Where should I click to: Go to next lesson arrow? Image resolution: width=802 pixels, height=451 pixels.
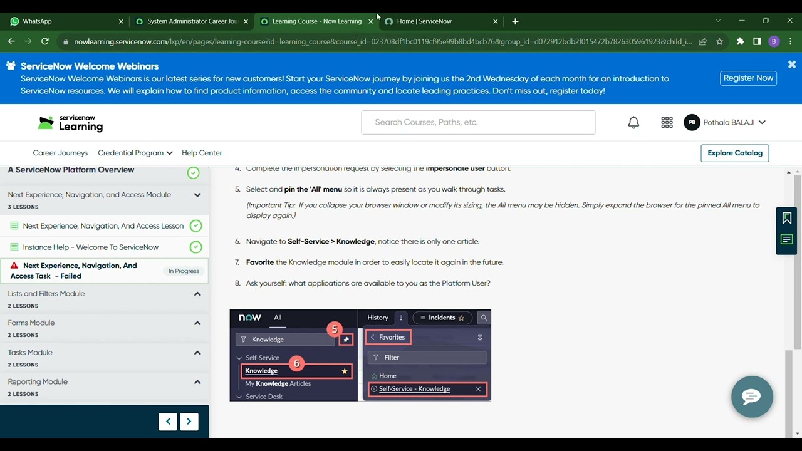pos(189,422)
